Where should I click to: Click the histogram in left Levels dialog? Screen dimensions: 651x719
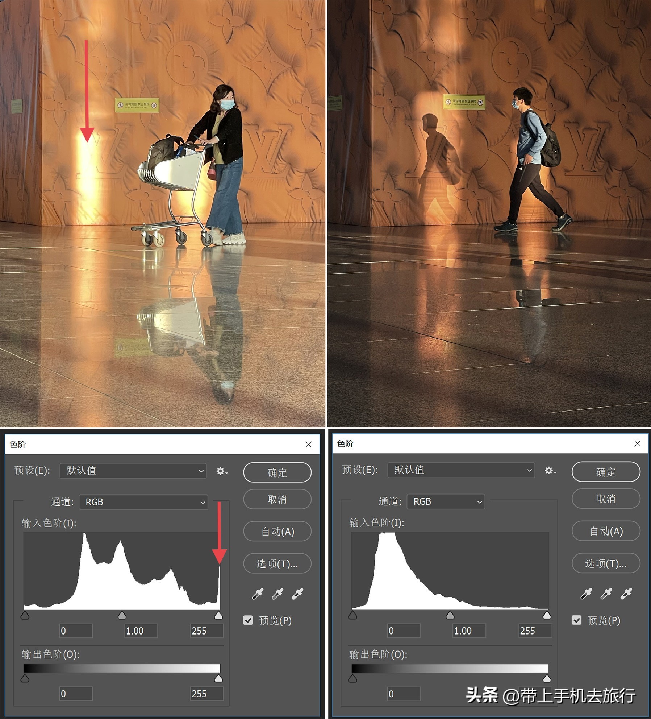[122, 571]
